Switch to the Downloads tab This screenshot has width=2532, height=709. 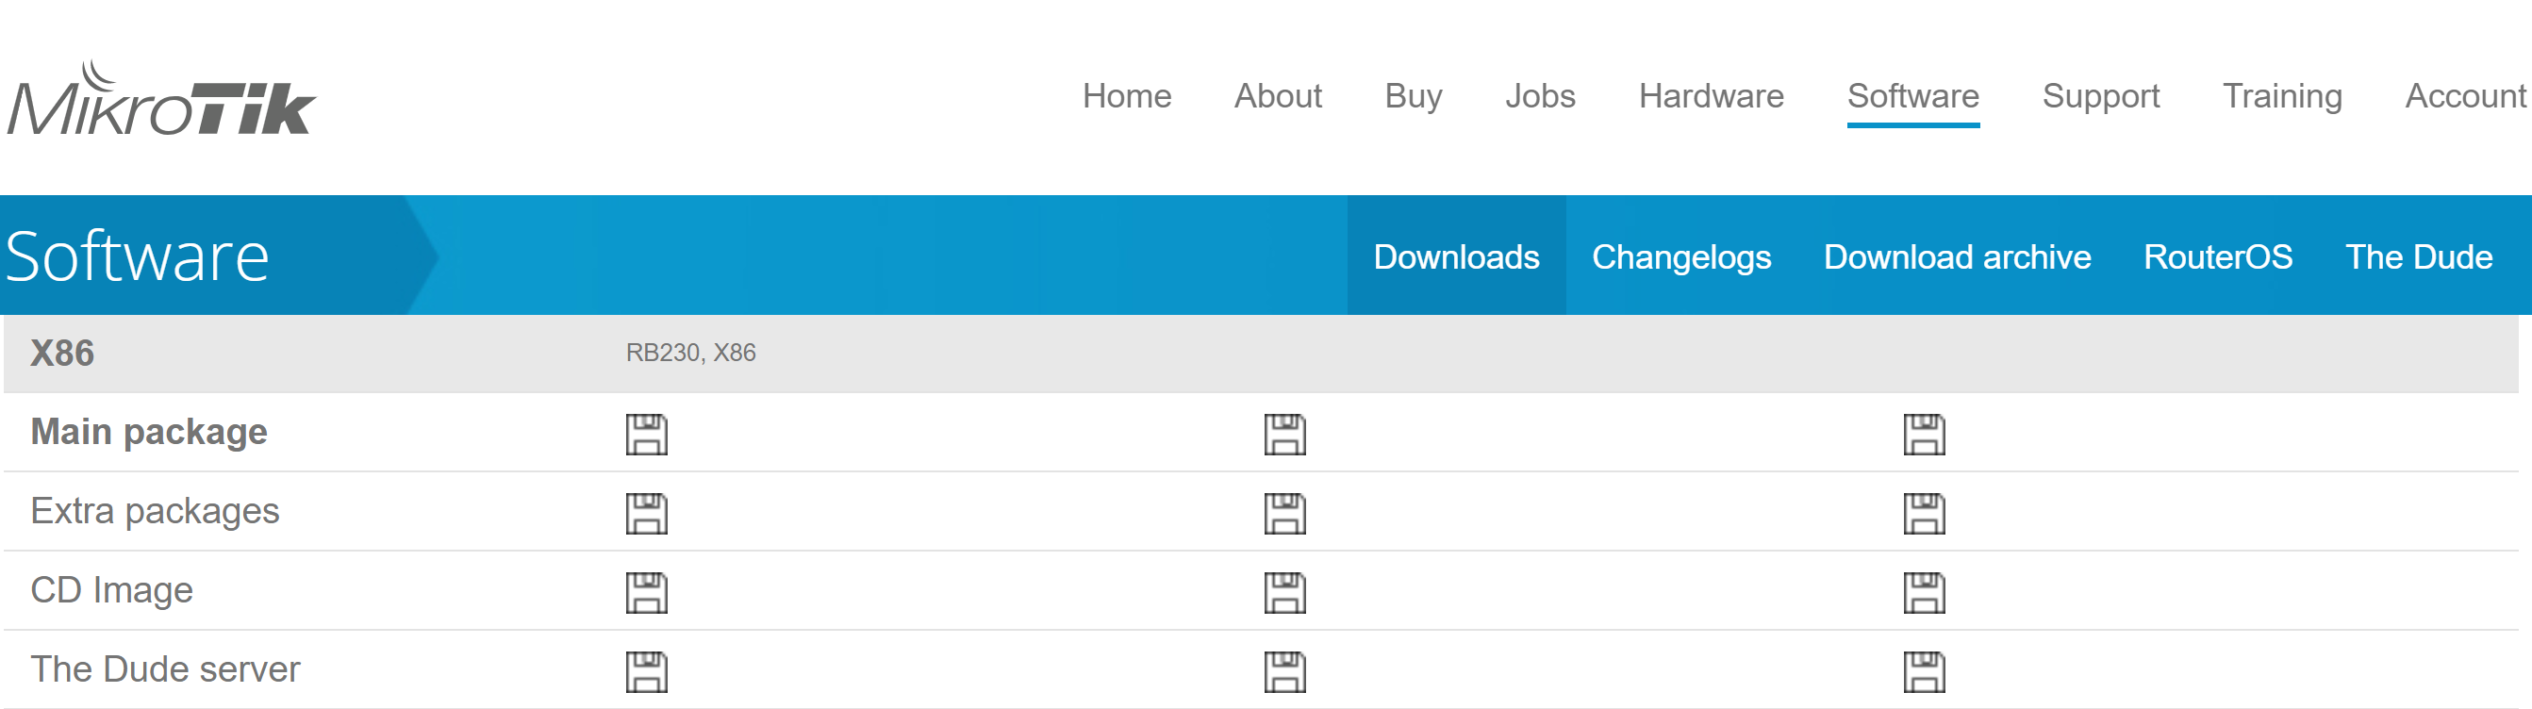[1456, 256]
